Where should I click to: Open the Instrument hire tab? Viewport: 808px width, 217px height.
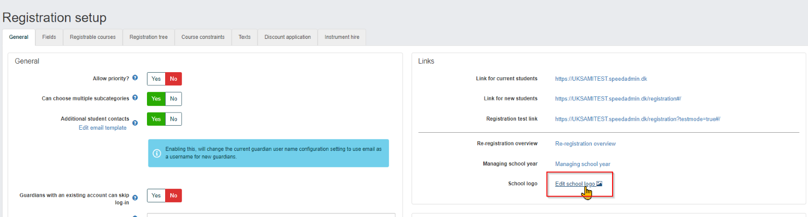(342, 37)
